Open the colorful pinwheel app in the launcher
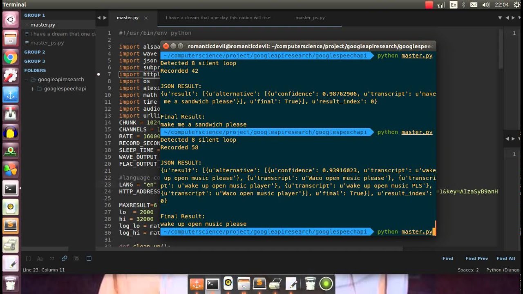 [11, 170]
